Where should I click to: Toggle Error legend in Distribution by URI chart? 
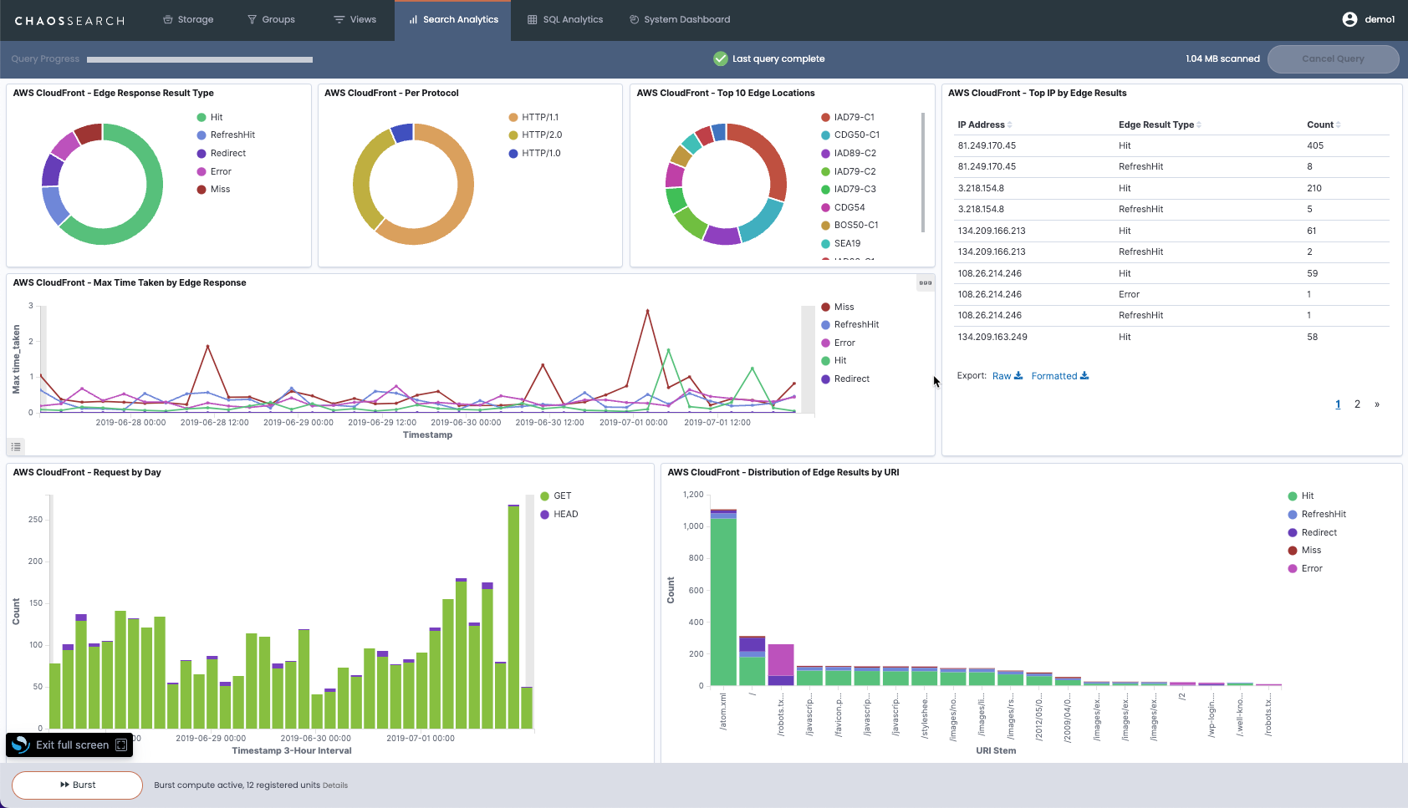point(1306,568)
